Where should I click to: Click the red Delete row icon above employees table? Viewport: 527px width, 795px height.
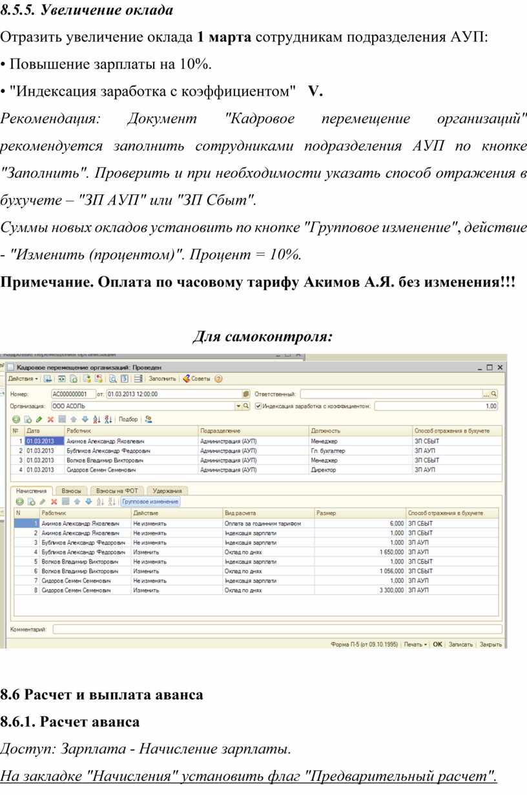coord(50,419)
